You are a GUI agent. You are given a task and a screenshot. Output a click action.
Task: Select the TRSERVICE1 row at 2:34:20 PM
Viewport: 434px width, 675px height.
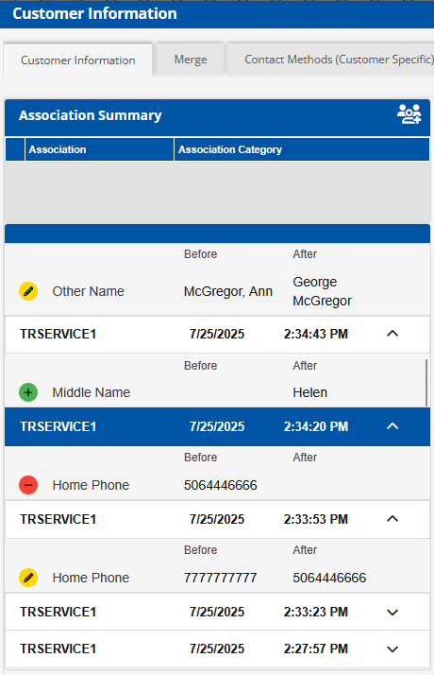pyautogui.click(x=217, y=426)
